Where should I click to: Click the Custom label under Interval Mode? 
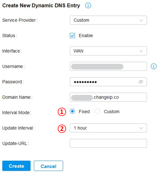click(112, 112)
